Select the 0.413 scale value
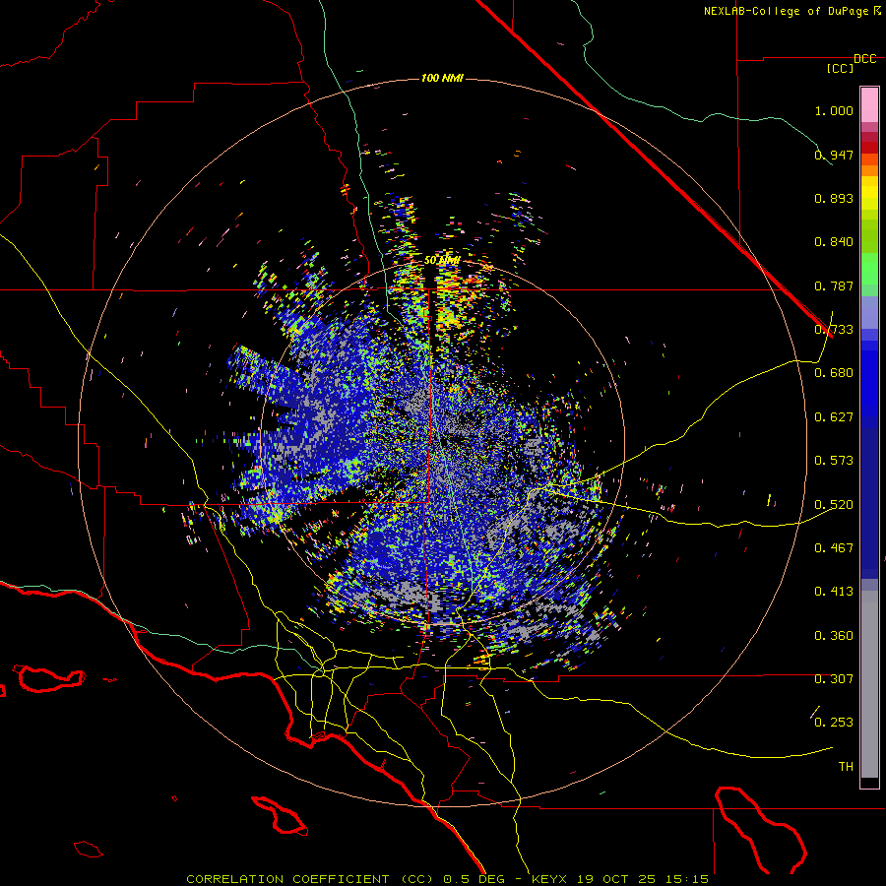The width and height of the screenshot is (886, 886). point(834,592)
